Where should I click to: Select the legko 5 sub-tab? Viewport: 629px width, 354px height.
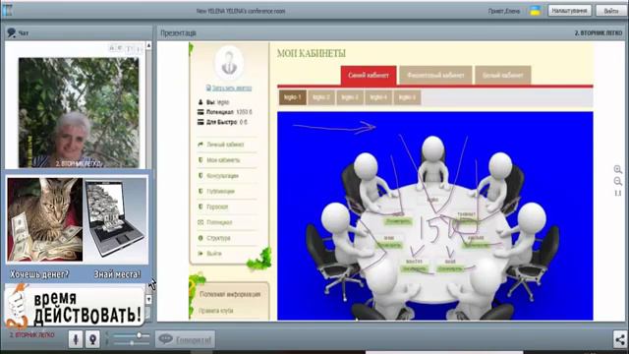tap(407, 97)
